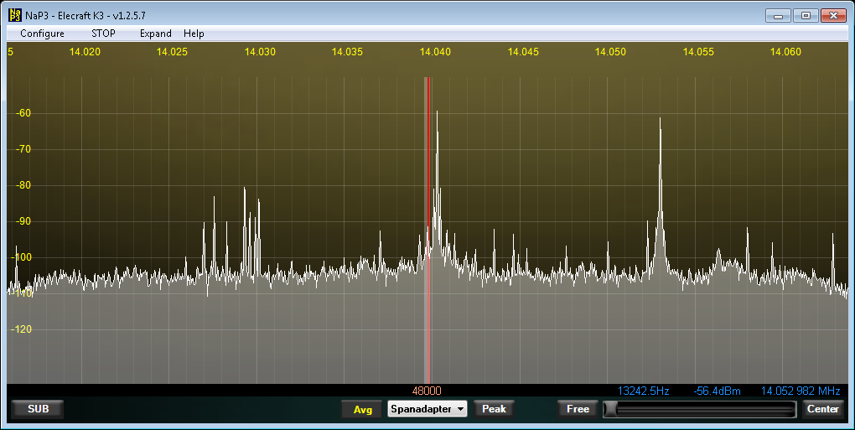Image resolution: width=855 pixels, height=430 pixels.
Task: Click the horizontal slider thumb beside Free
Action: click(612, 409)
